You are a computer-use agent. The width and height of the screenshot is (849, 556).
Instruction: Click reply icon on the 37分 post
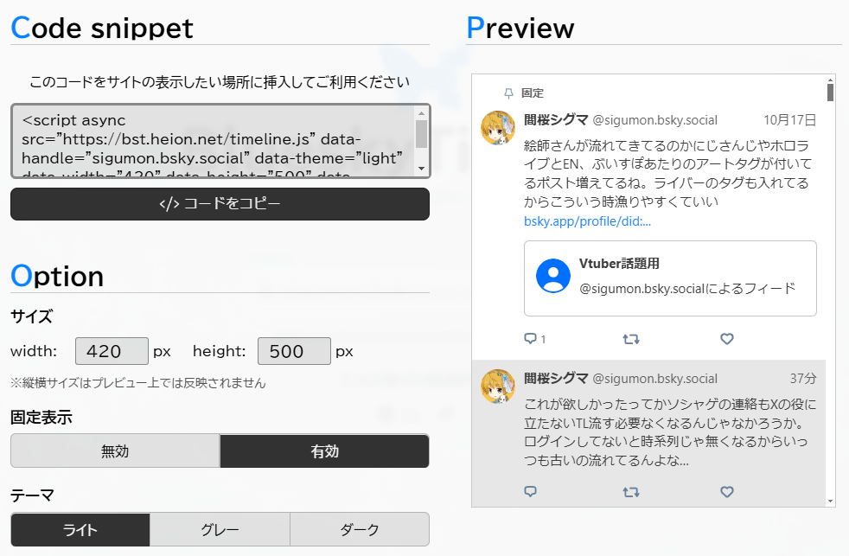pos(531,492)
